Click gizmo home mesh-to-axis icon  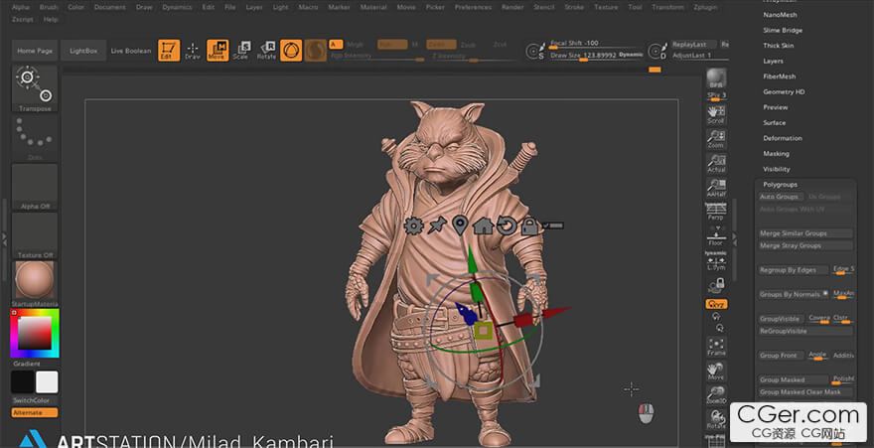484,225
